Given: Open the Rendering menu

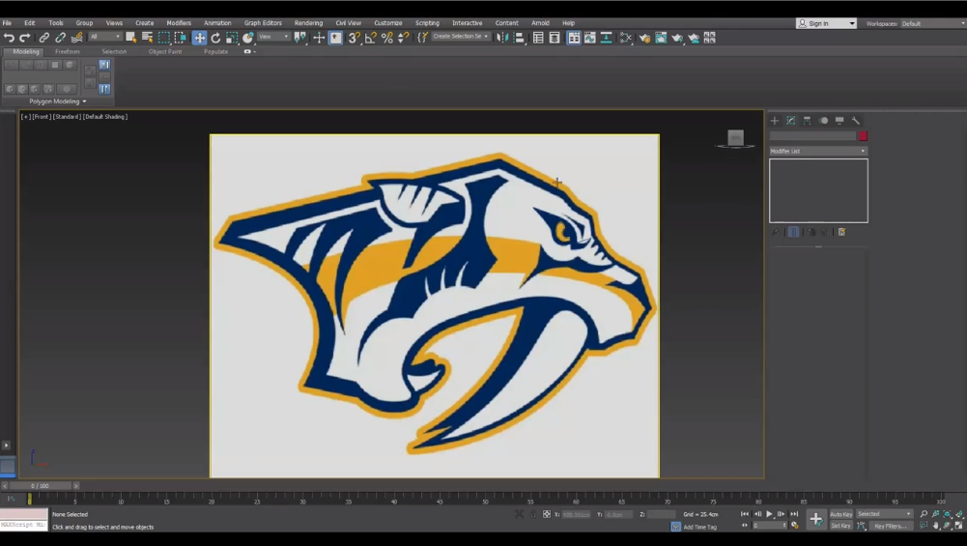Looking at the screenshot, I should click(308, 23).
